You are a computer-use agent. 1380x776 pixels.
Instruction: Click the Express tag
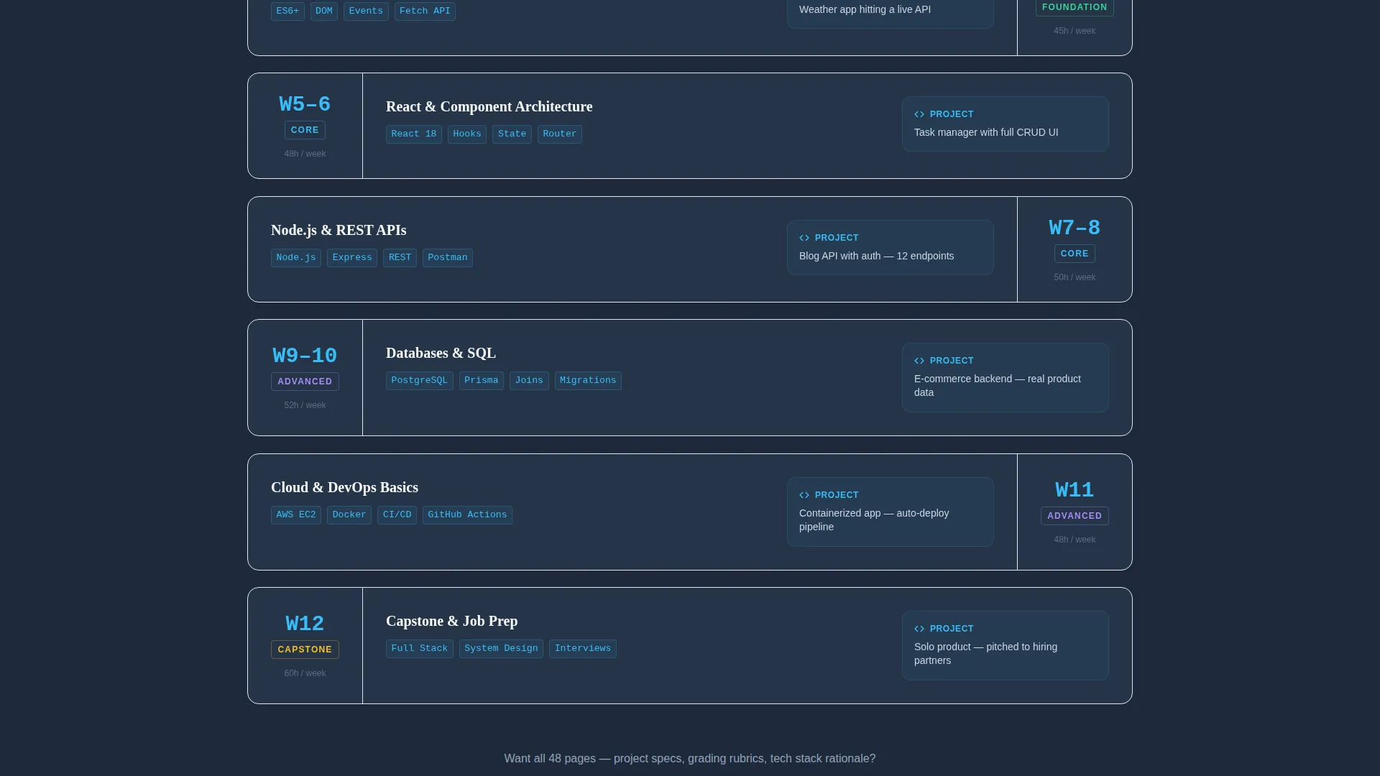[x=352, y=258]
